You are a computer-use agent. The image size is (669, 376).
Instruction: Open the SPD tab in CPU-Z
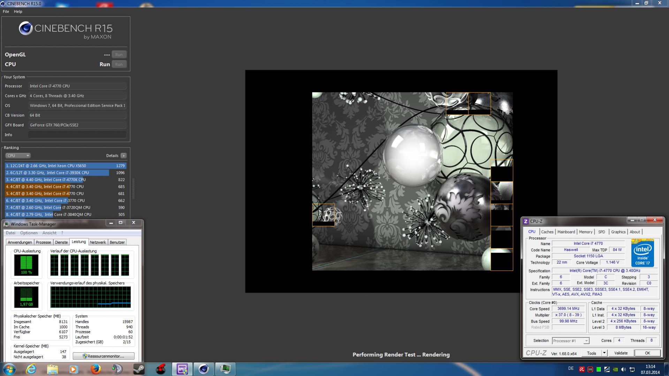click(x=602, y=232)
